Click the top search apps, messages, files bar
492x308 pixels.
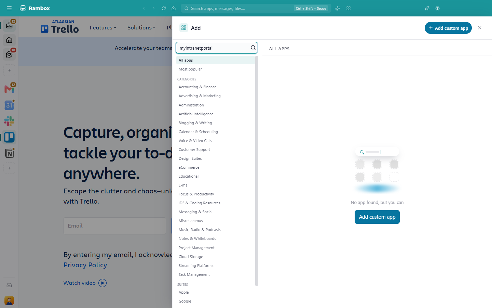[x=256, y=8]
